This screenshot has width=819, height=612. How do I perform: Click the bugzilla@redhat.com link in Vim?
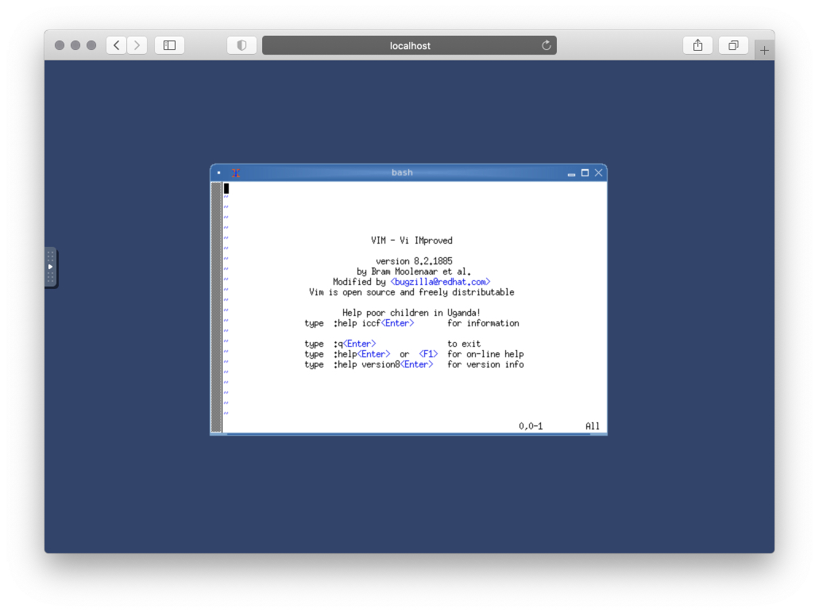pyautogui.click(x=440, y=281)
